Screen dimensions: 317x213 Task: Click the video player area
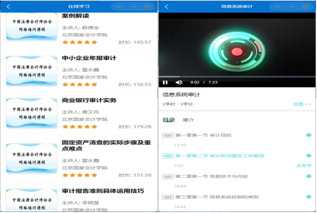point(236,46)
